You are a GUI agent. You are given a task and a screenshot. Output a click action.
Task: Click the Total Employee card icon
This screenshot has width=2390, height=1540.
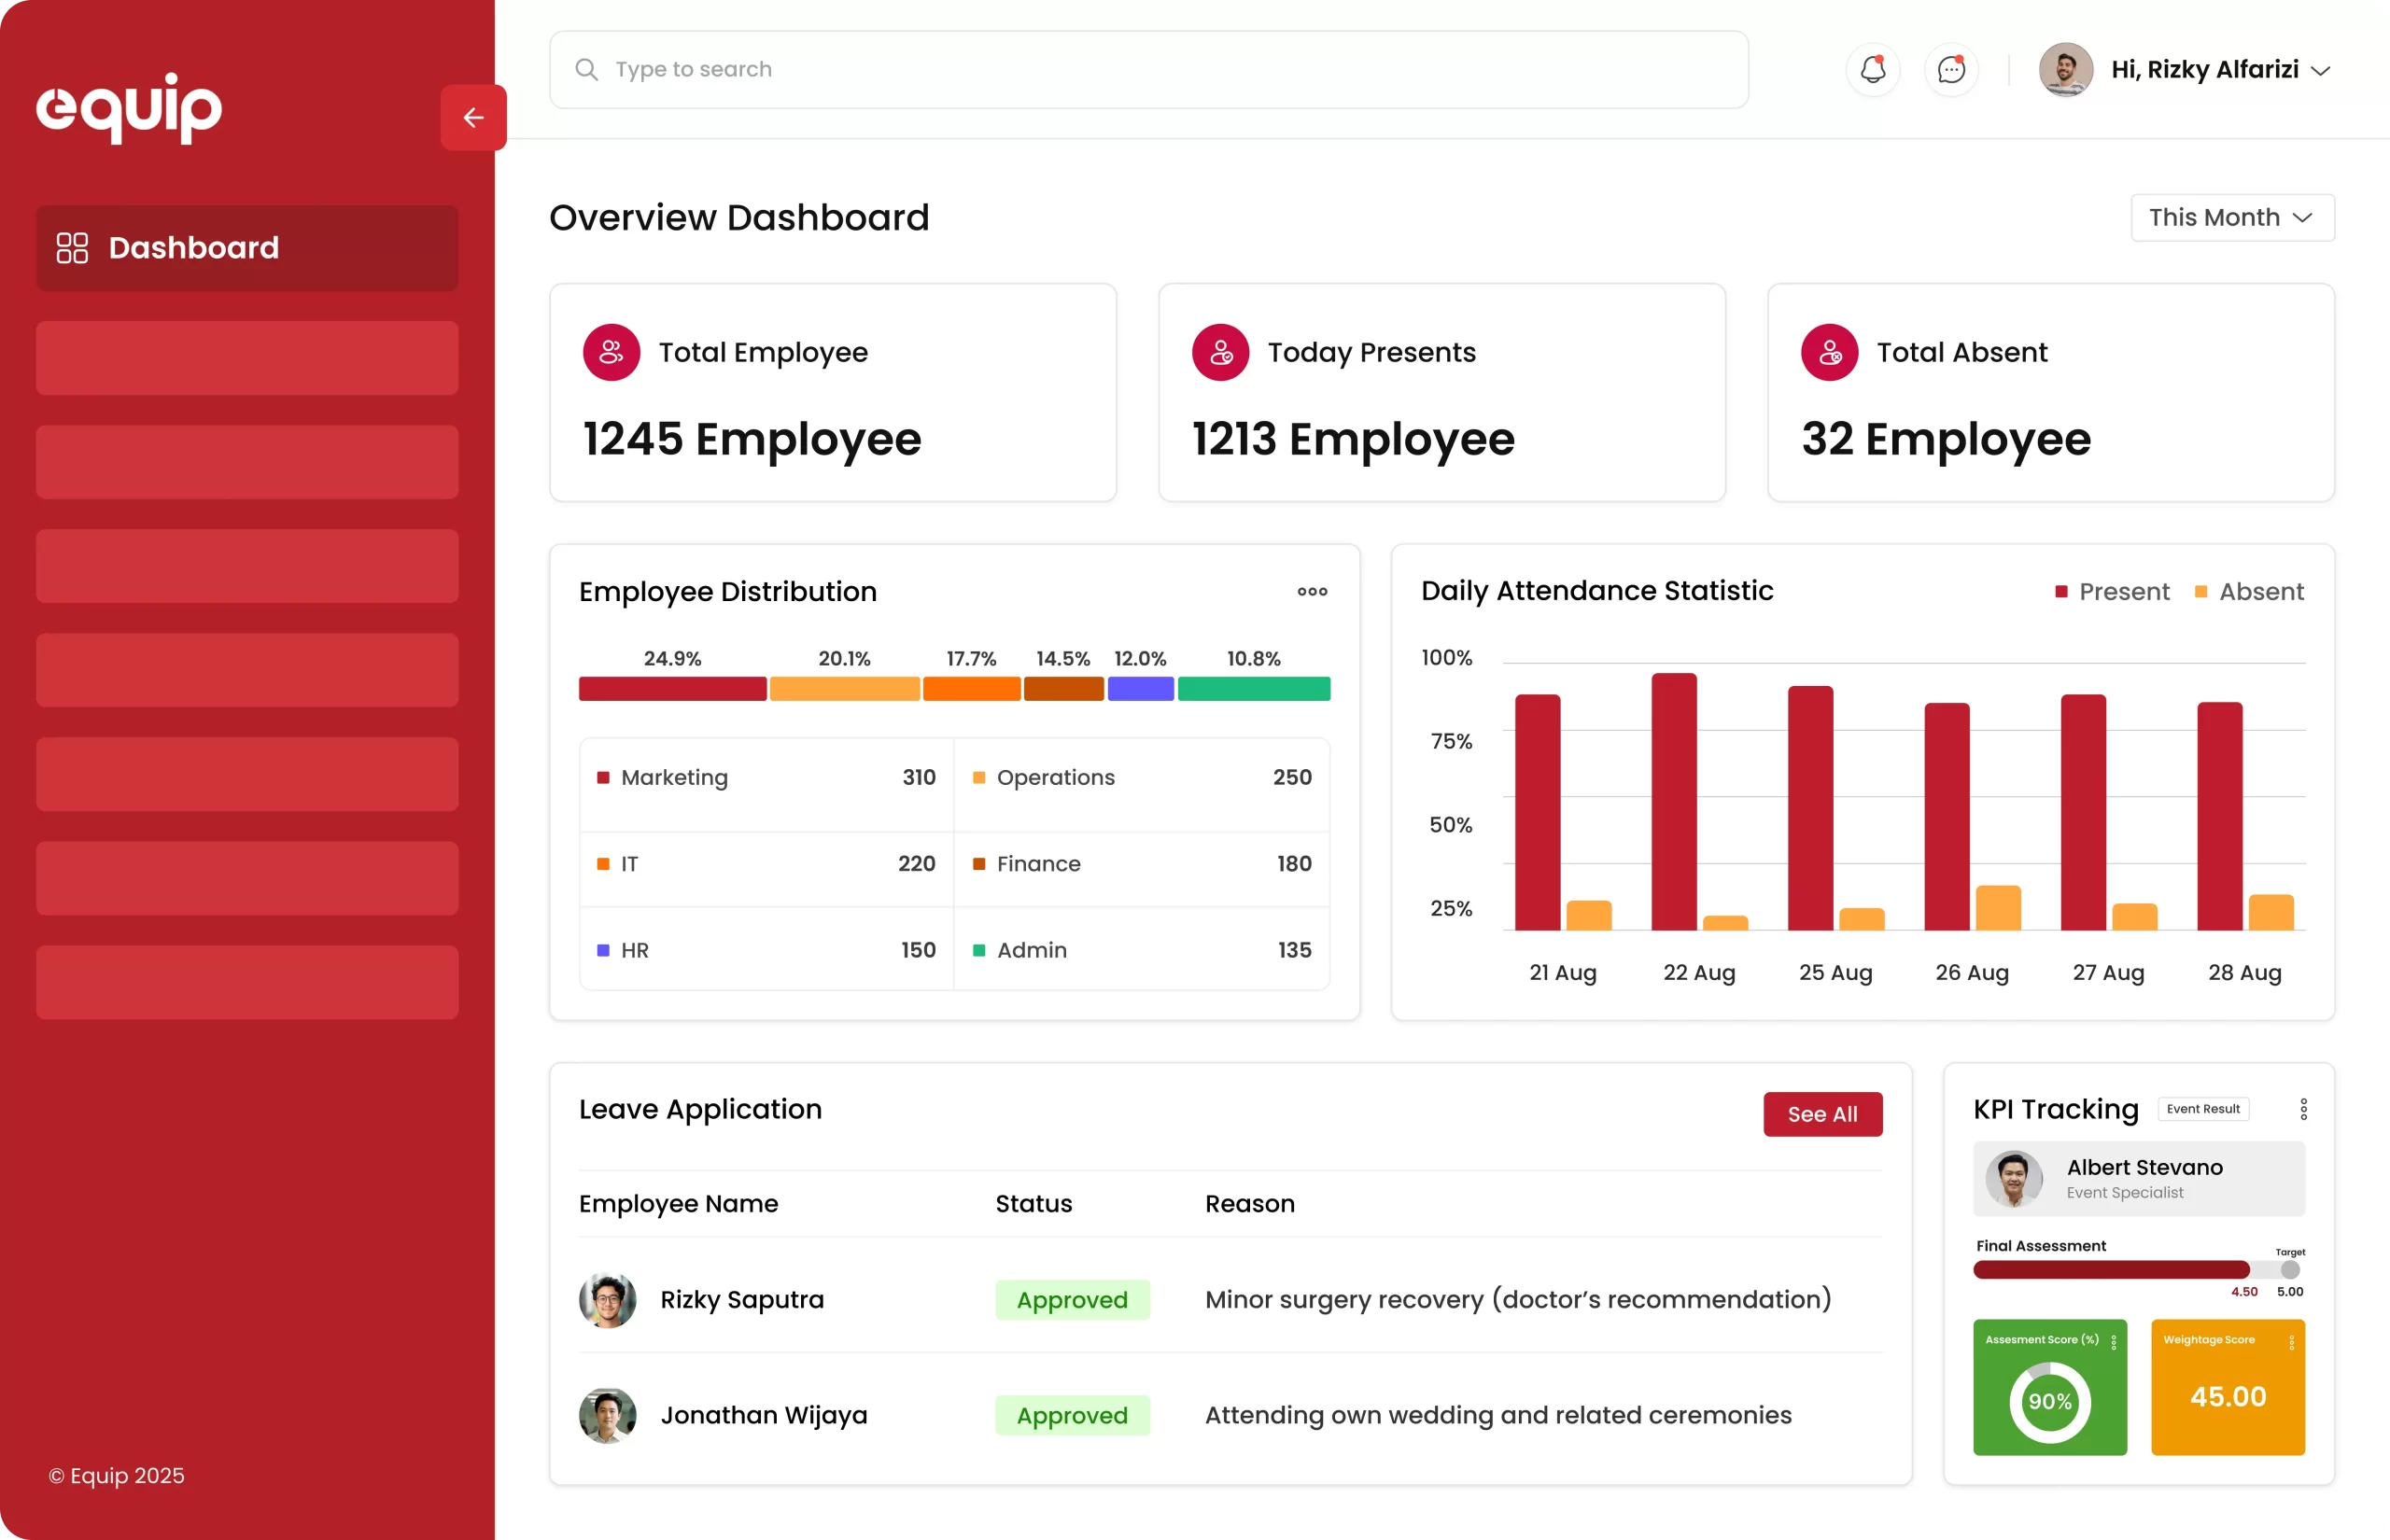[x=611, y=352]
